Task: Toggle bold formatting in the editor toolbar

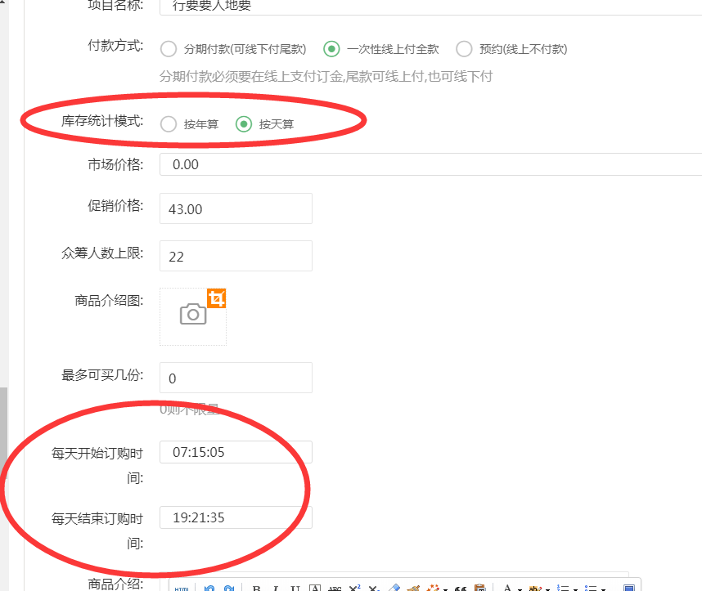Action: pyautogui.click(x=256, y=589)
